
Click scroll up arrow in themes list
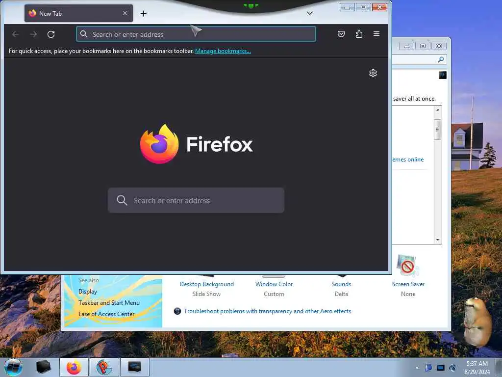click(438, 110)
